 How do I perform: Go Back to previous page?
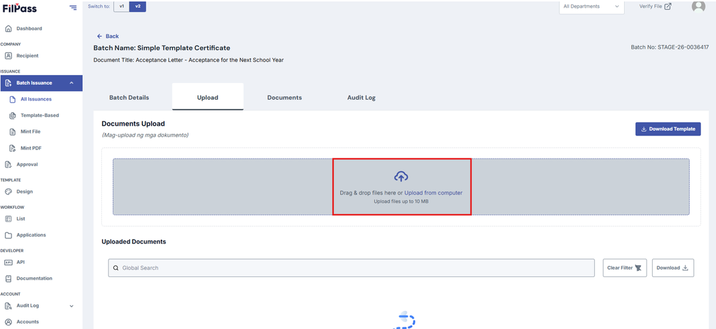click(x=108, y=36)
